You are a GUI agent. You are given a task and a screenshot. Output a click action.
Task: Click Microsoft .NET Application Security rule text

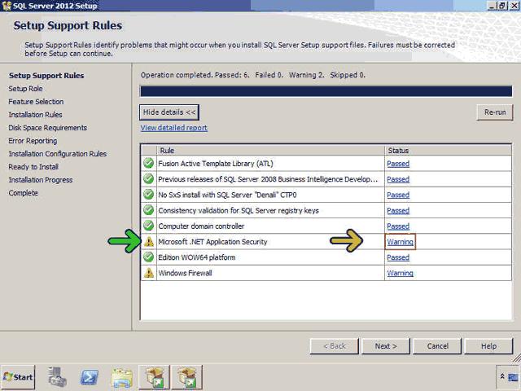[212, 242]
